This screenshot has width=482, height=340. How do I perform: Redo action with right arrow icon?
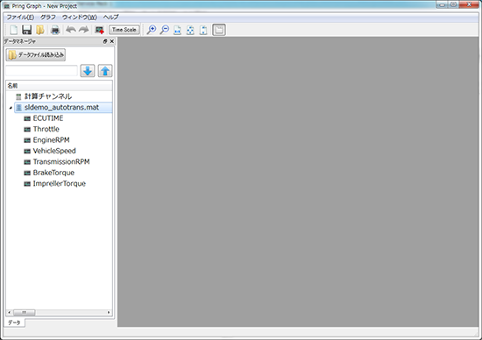(83, 30)
